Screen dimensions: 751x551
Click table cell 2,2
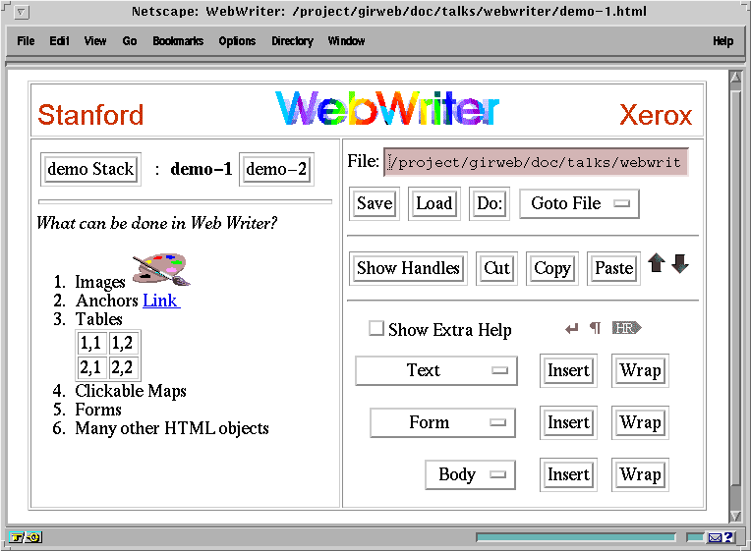point(123,367)
